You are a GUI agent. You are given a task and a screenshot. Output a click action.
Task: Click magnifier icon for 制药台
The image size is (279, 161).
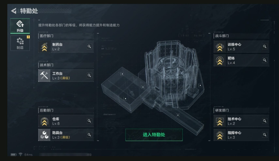point(89,46)
